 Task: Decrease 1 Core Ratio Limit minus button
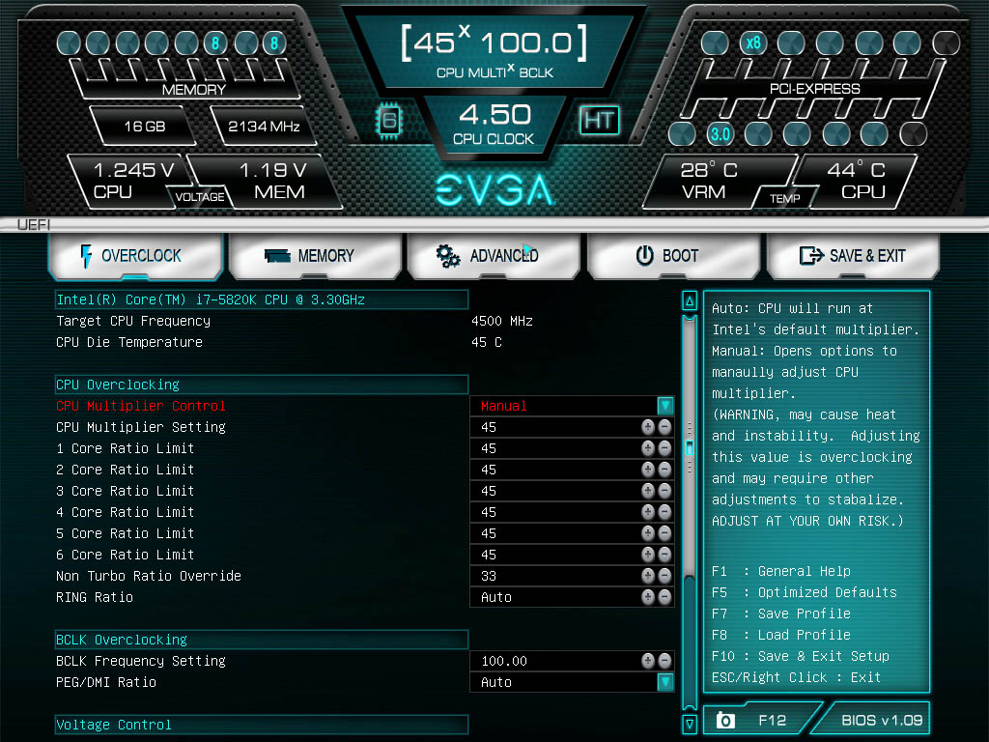(x=664, y=448)
